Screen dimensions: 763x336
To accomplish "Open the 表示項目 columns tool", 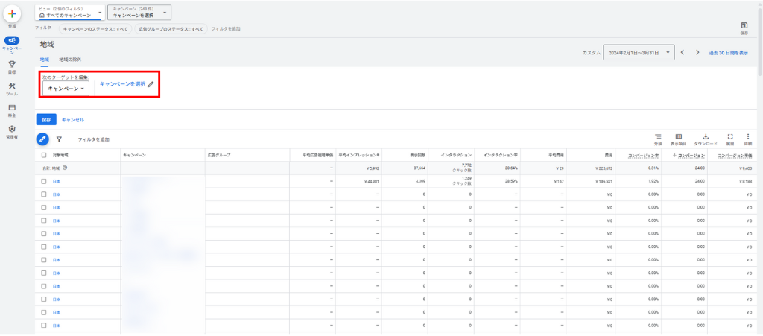I will coord(678,139).
